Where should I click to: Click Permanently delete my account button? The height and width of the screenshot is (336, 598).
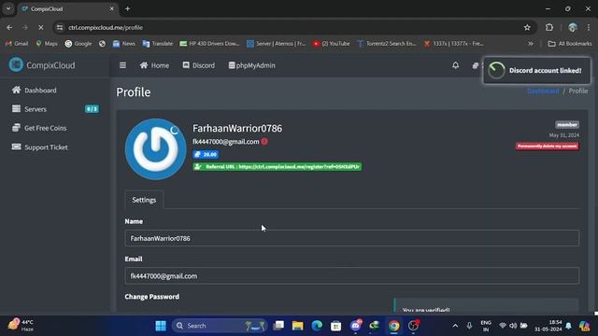coord(548,147)
